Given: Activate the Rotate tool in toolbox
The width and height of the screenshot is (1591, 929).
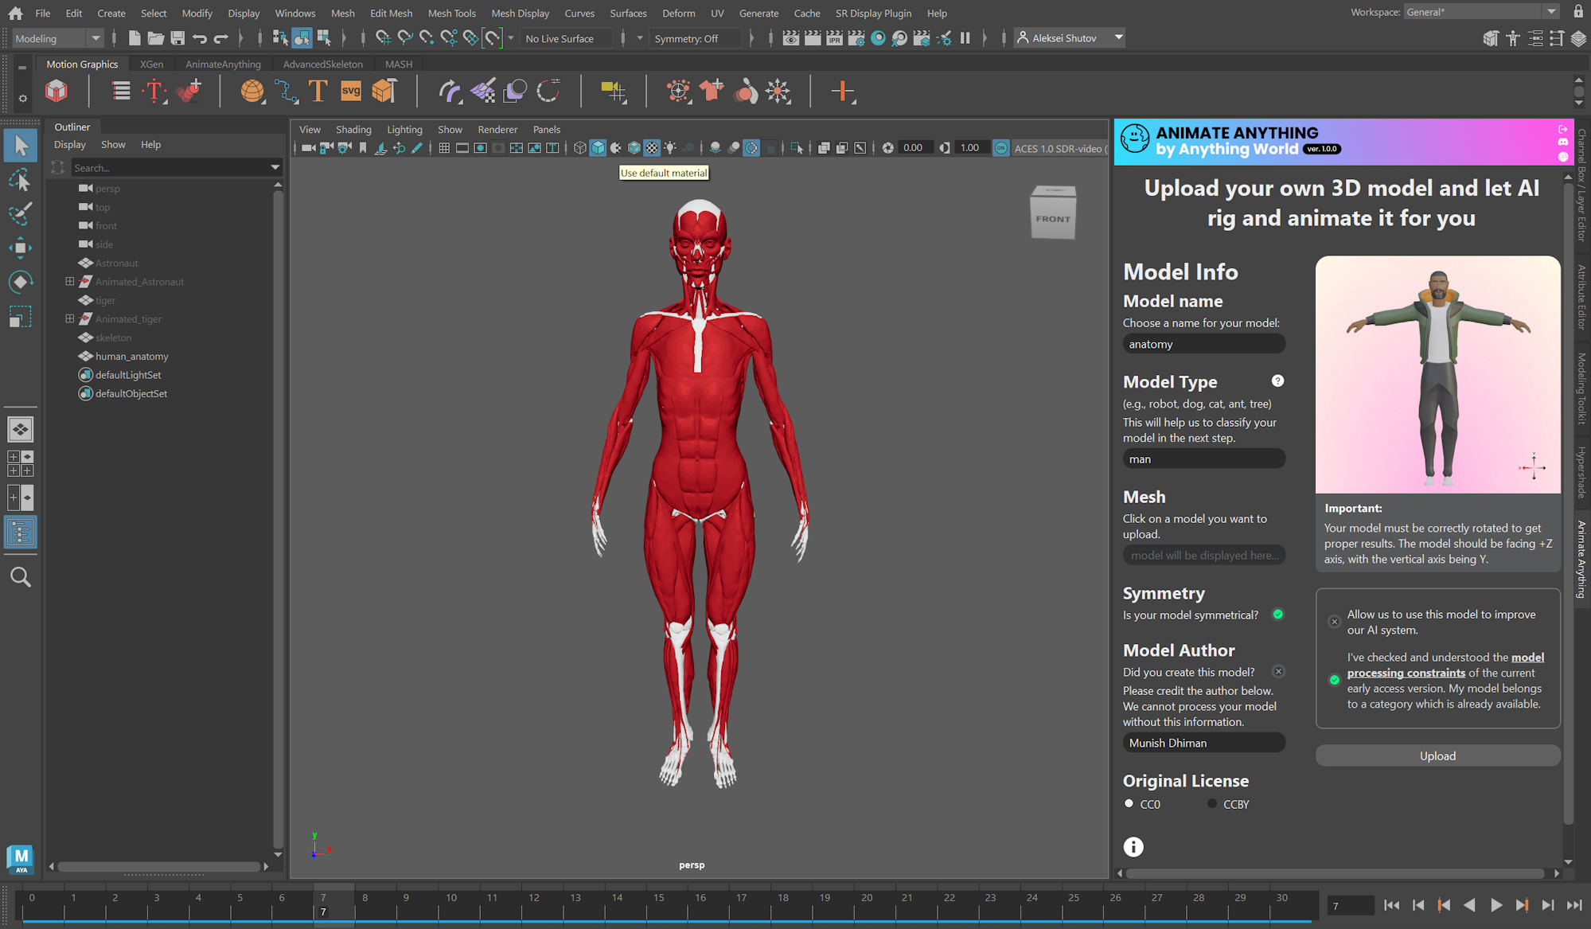Looking at the screenshot, I should tap(20, 282).
